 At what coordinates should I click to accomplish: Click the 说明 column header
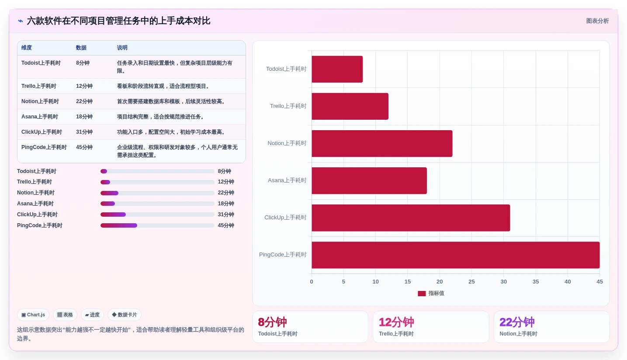pos(122,48)
